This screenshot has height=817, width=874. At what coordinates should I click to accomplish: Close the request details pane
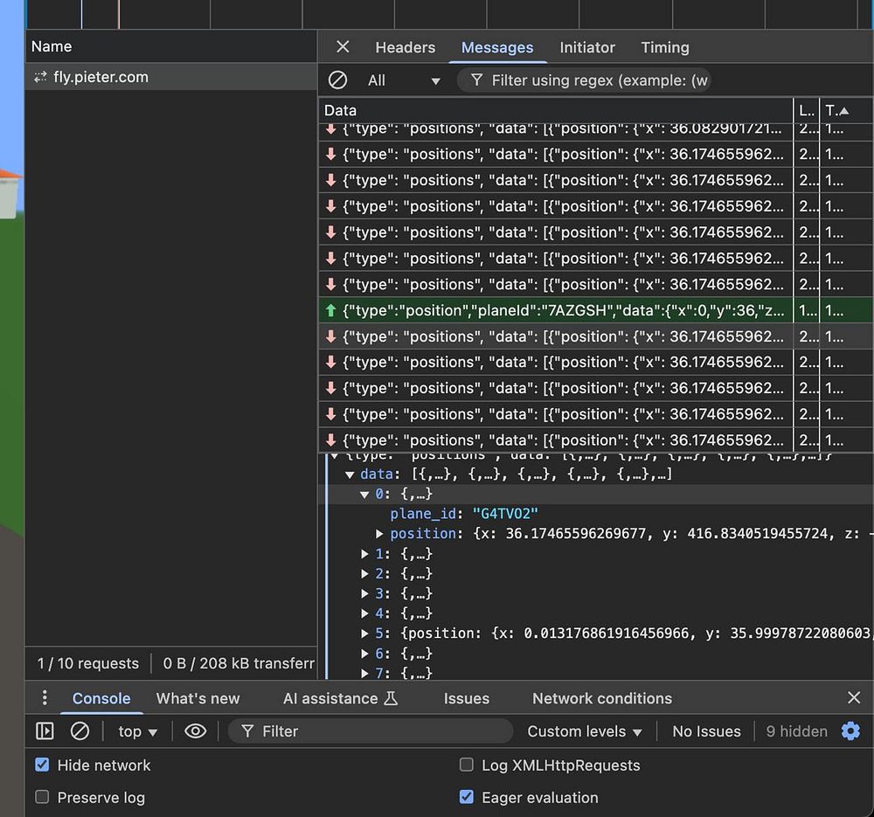pyautogui.click(x=343, y=47)
